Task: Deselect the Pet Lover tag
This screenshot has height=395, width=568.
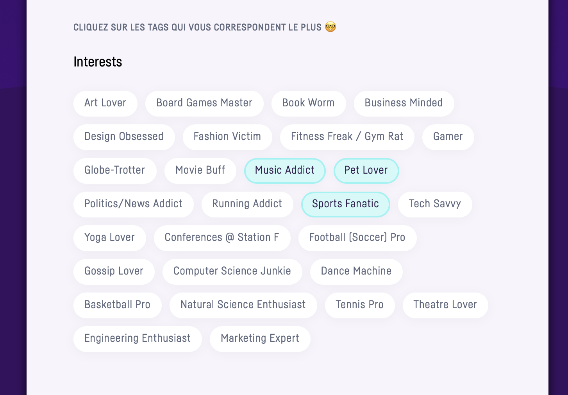Action: coord(366,171)
